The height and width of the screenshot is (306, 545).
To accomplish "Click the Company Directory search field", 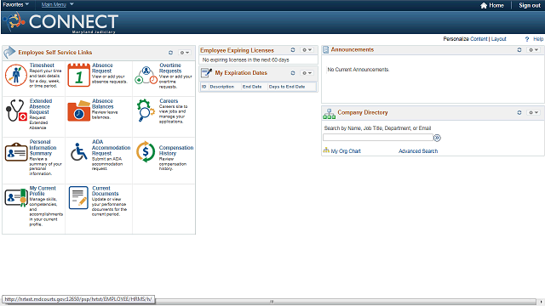I will (x=378, y=138).
